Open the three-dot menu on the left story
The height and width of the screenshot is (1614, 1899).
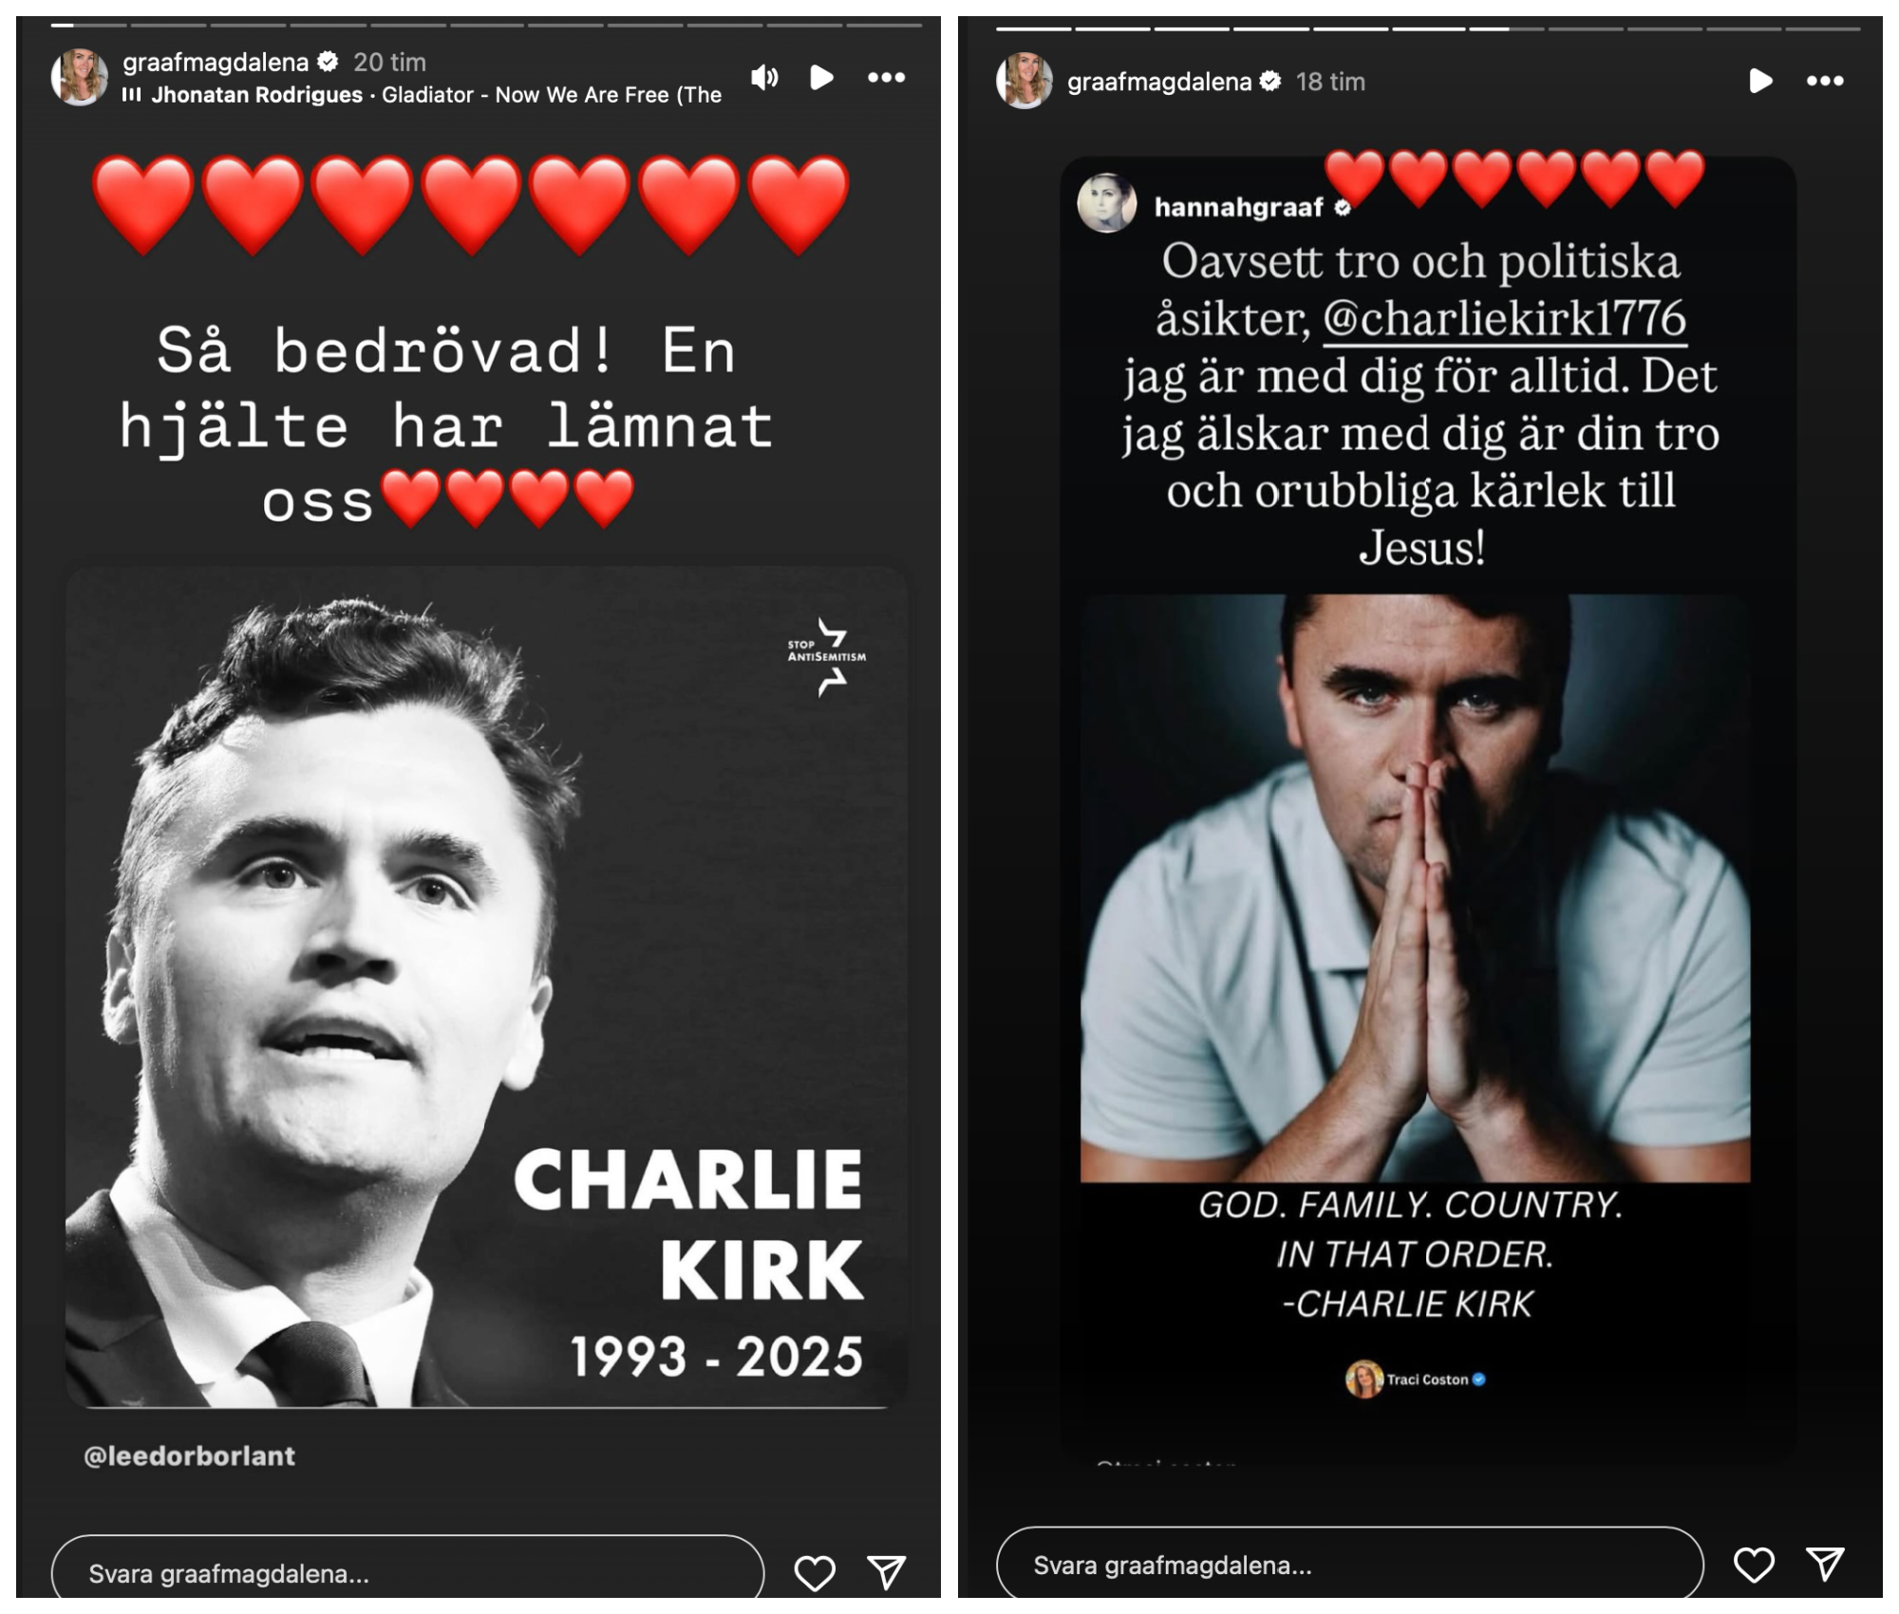pyautogui.click(x=886, y=77)
